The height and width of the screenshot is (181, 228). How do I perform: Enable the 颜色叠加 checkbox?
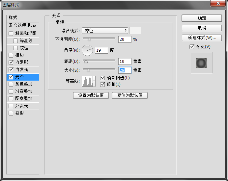pyautogui.click(x=11, y=84)
